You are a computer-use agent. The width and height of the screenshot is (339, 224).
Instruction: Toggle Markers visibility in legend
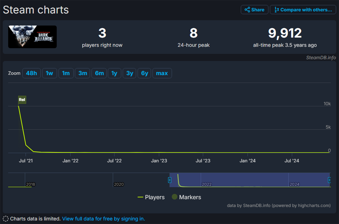(186, 197)
